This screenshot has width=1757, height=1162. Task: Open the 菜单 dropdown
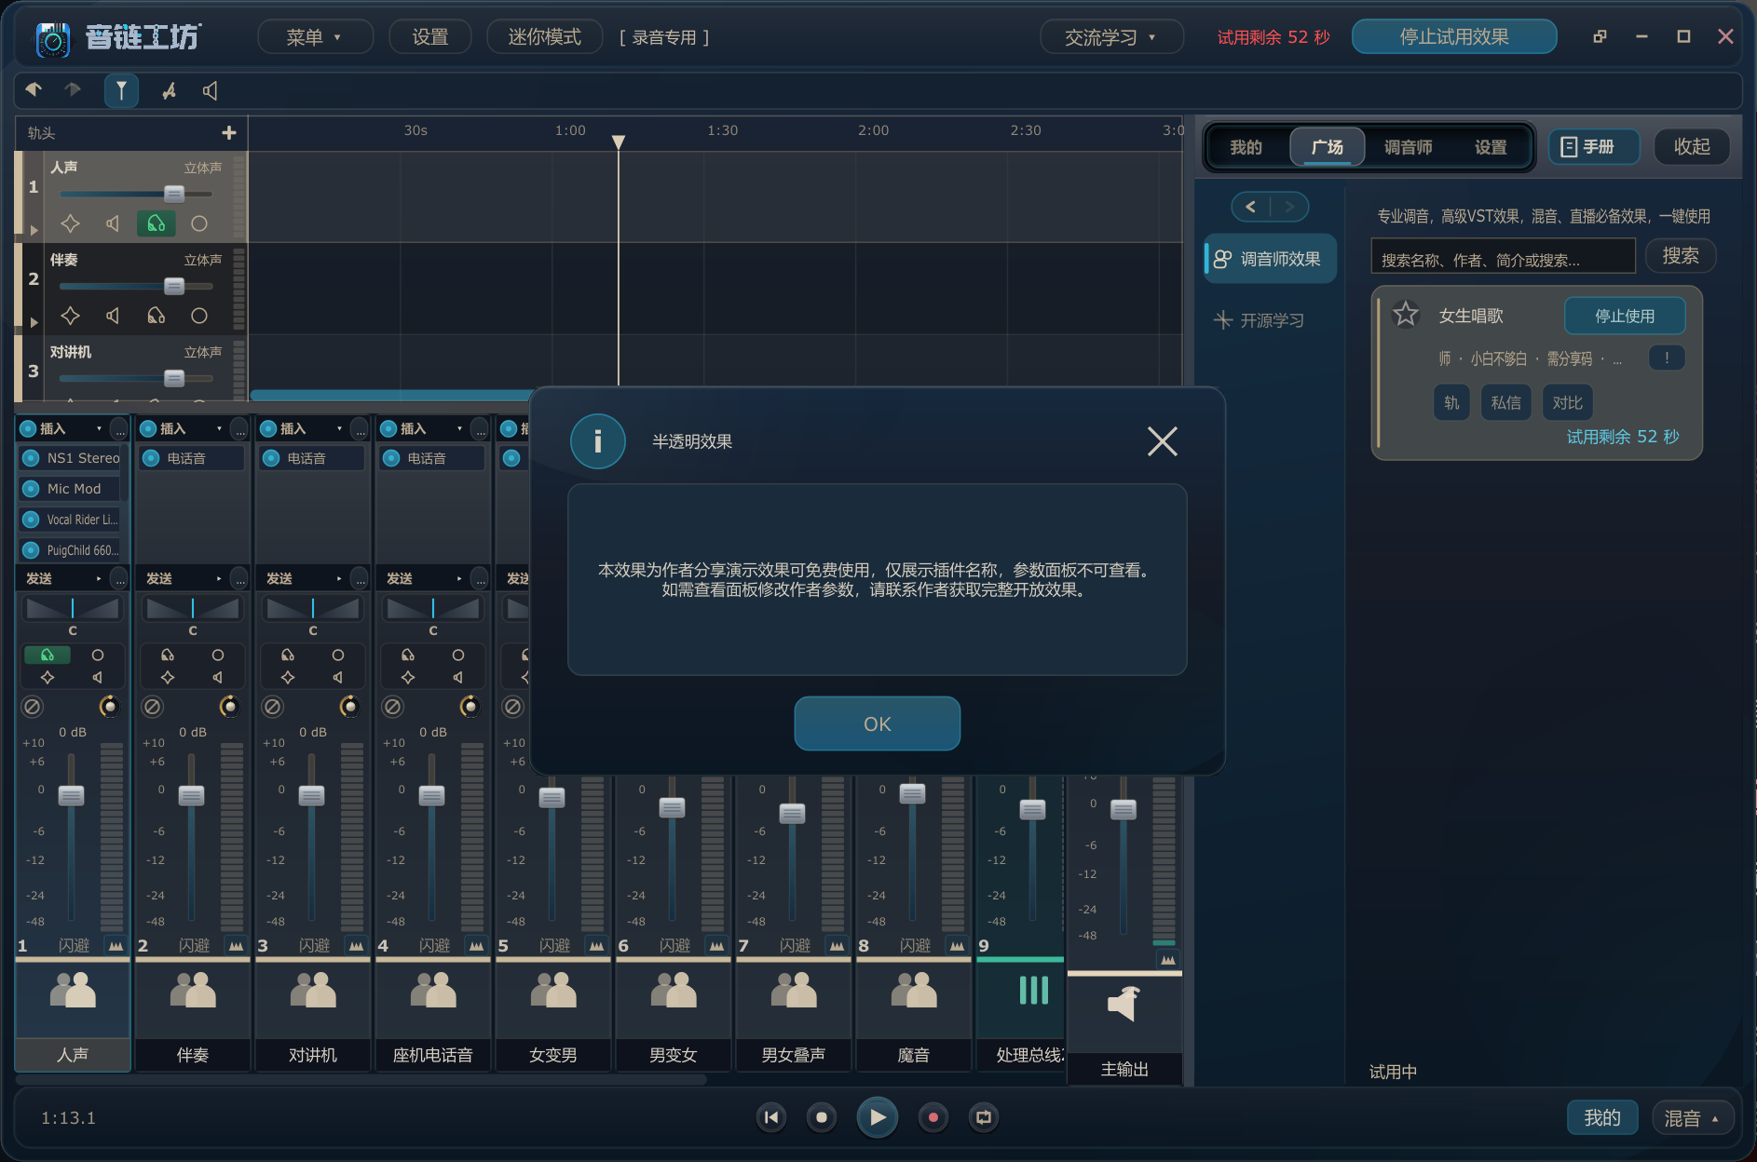pos(314,37)
